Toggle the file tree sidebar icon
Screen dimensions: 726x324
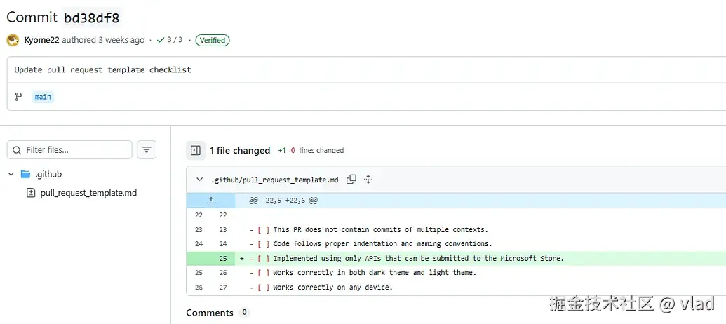coord(196,150)
